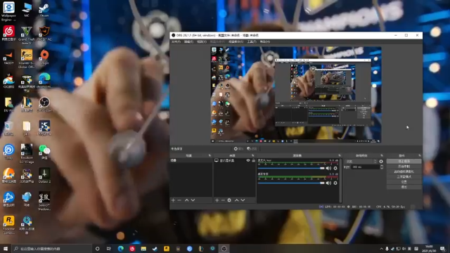
Task: Move the source down in the Sources list
Action: pos(243,200)
